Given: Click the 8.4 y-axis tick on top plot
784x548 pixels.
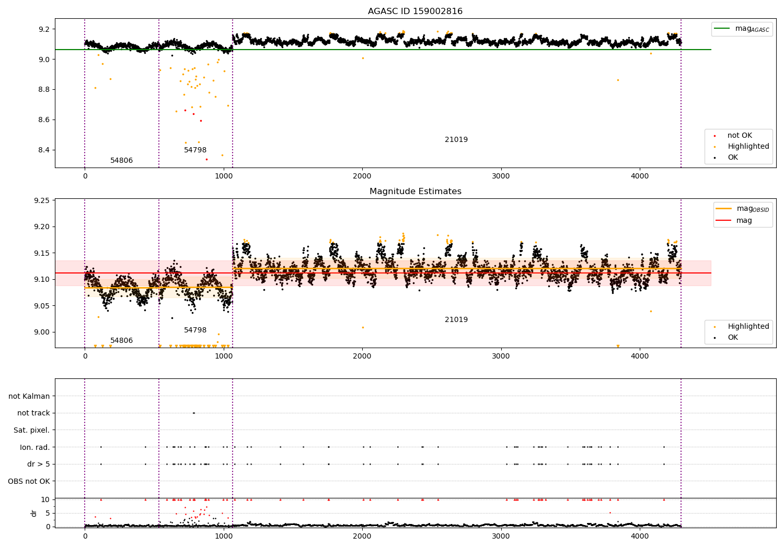Looking at the screenshot, I should click(x=44, y=150).
